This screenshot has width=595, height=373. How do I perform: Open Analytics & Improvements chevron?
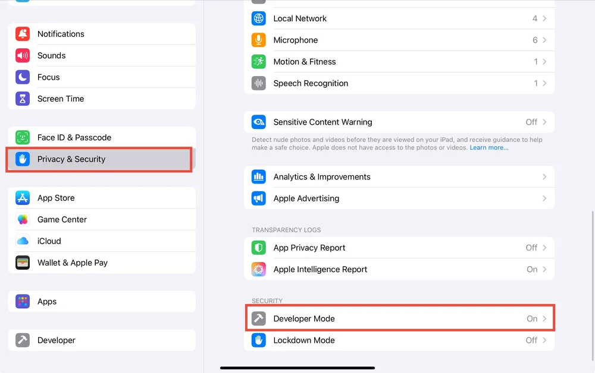(544, 177)
